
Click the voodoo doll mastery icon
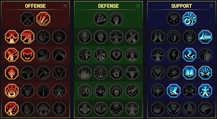click(205, 90)
